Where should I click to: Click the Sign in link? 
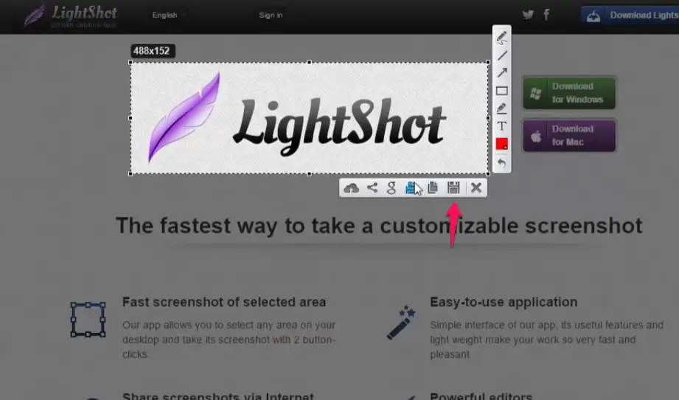(271, 15)
